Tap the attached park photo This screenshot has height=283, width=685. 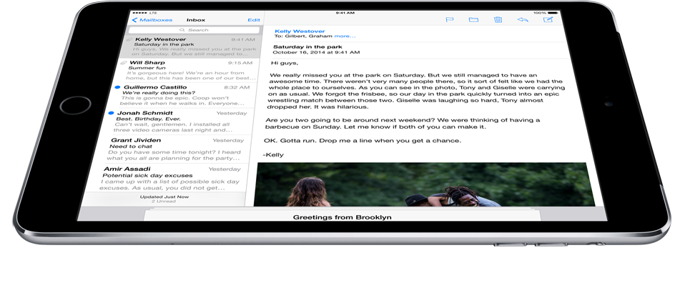(424, 184)
